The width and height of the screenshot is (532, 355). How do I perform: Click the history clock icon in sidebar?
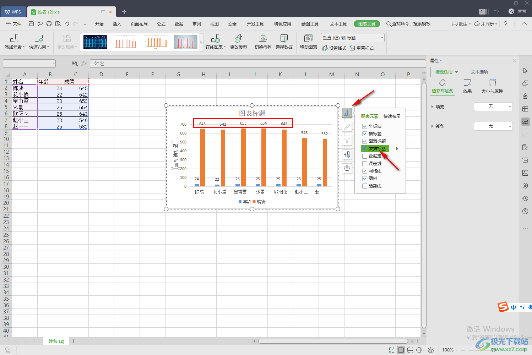point(525,198)
